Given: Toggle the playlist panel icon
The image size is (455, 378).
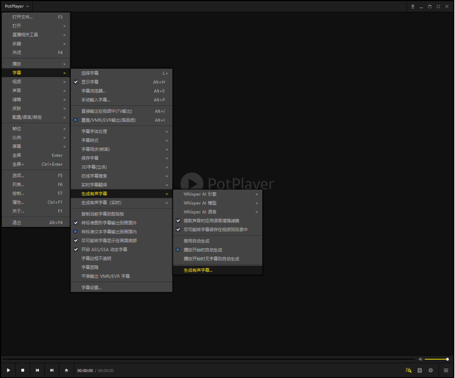Looking at the screenshot, I should (x=419, y=370).
